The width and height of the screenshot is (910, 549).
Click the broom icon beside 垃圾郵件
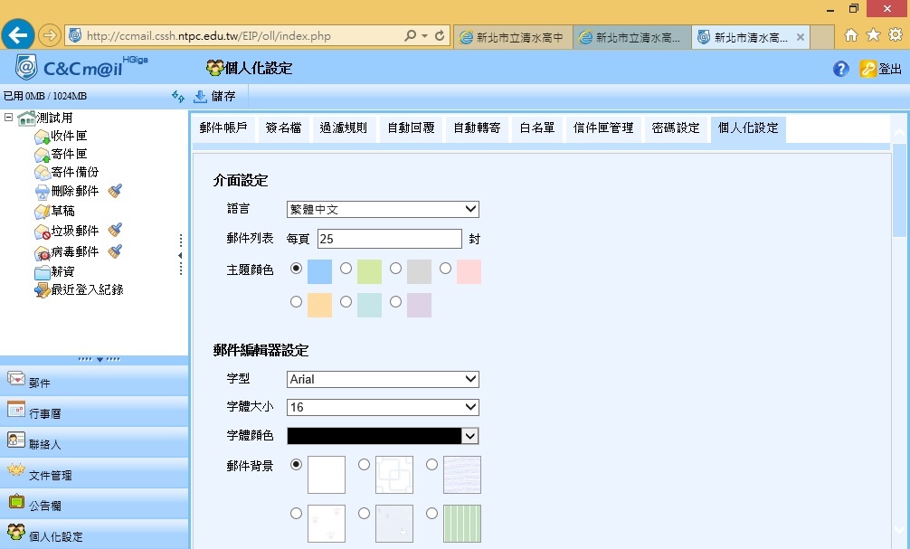(x=115, y=231)
